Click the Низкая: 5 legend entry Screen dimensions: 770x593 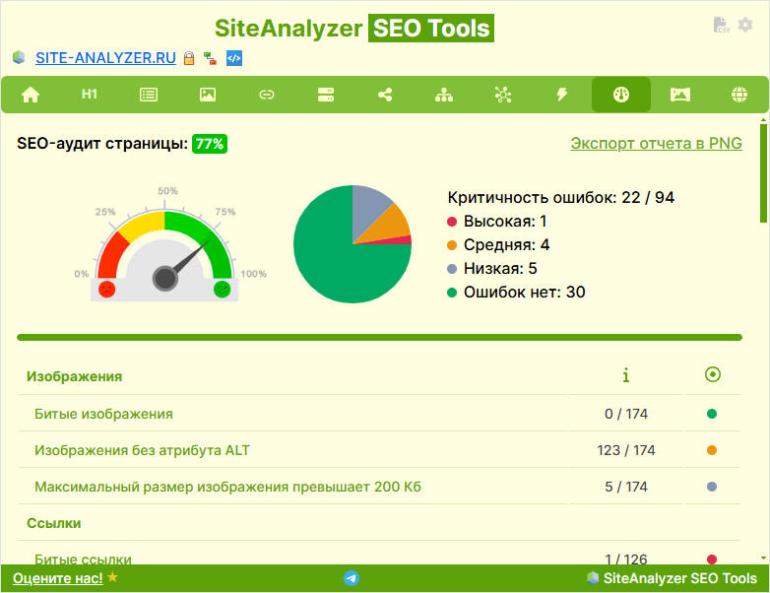coord(492,268)
